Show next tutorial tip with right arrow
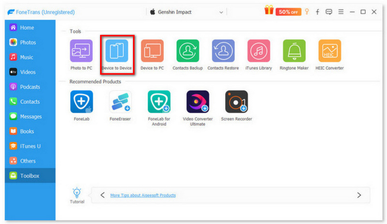 coord(359,195)
